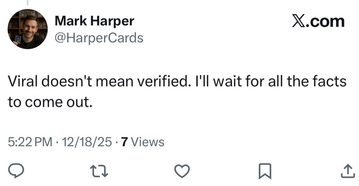Screen dimensions: 359x186
Task: View the 7 Views analytics count
Action: (142, 142)
